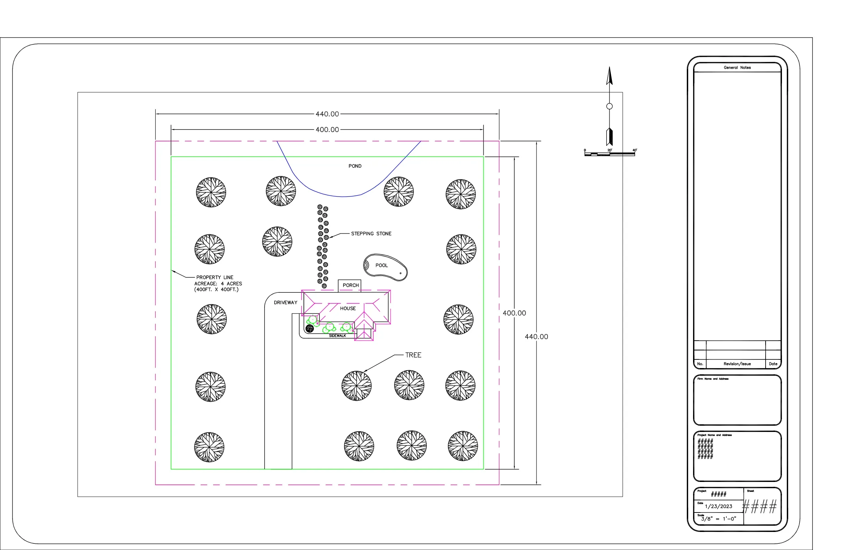
Task: Click the Firm Name and Address field
Action: point(737,400)
